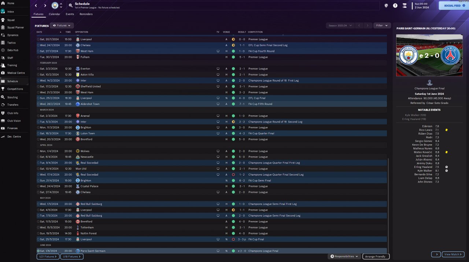Go forward with the right arrow
Screen dimensions: 469x262
tap(45, 5)
